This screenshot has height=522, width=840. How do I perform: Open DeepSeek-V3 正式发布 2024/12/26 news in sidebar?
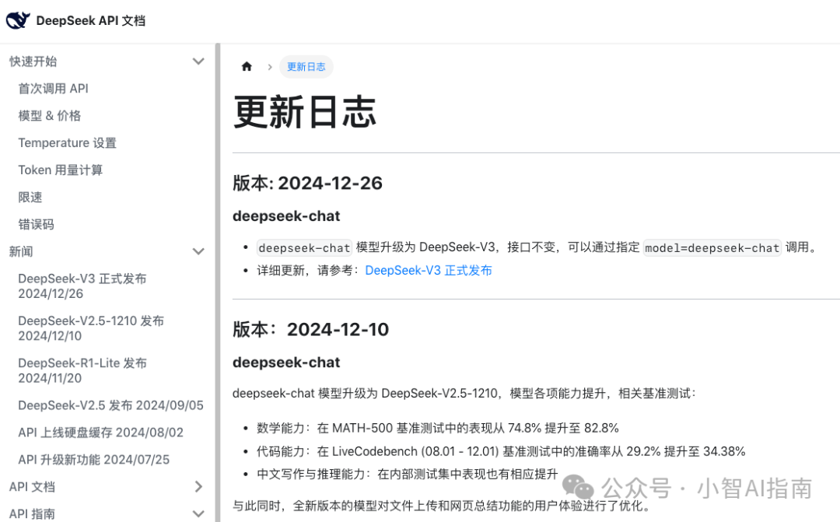tap(82, 286)
